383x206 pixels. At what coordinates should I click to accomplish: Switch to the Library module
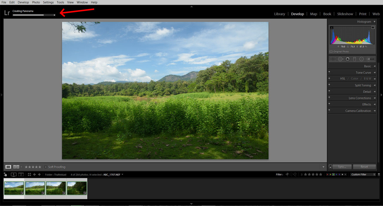click(x=279, y=14)
